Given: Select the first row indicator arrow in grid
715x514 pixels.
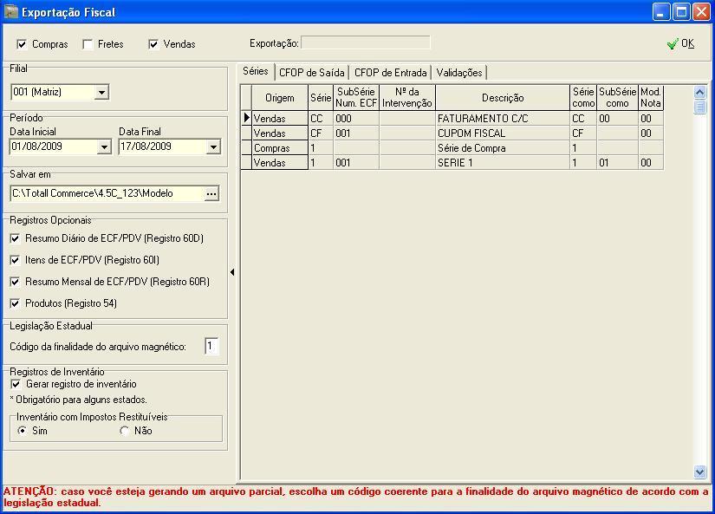Looking at the screenshot, I should pyautogui.click(x=246, y=118).
